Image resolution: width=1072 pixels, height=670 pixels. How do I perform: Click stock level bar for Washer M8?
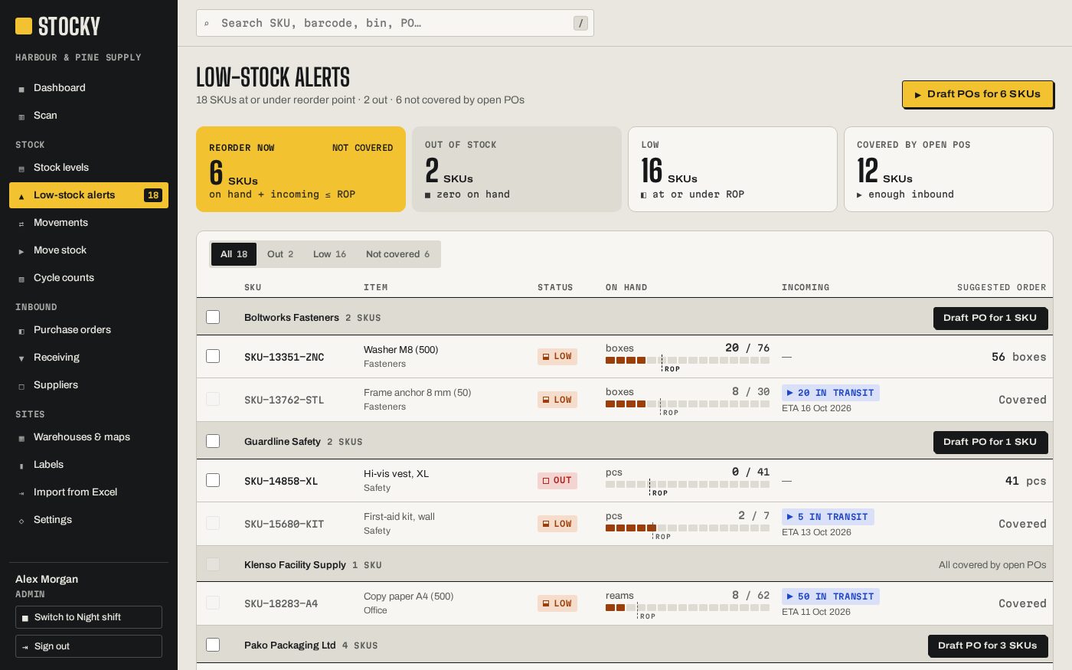point(688,360)
